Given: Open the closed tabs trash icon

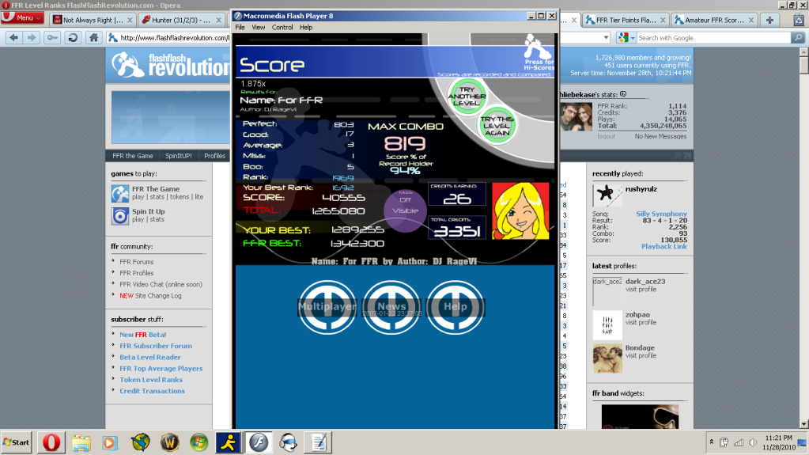Looking at the screenshot, I should 798,20.
